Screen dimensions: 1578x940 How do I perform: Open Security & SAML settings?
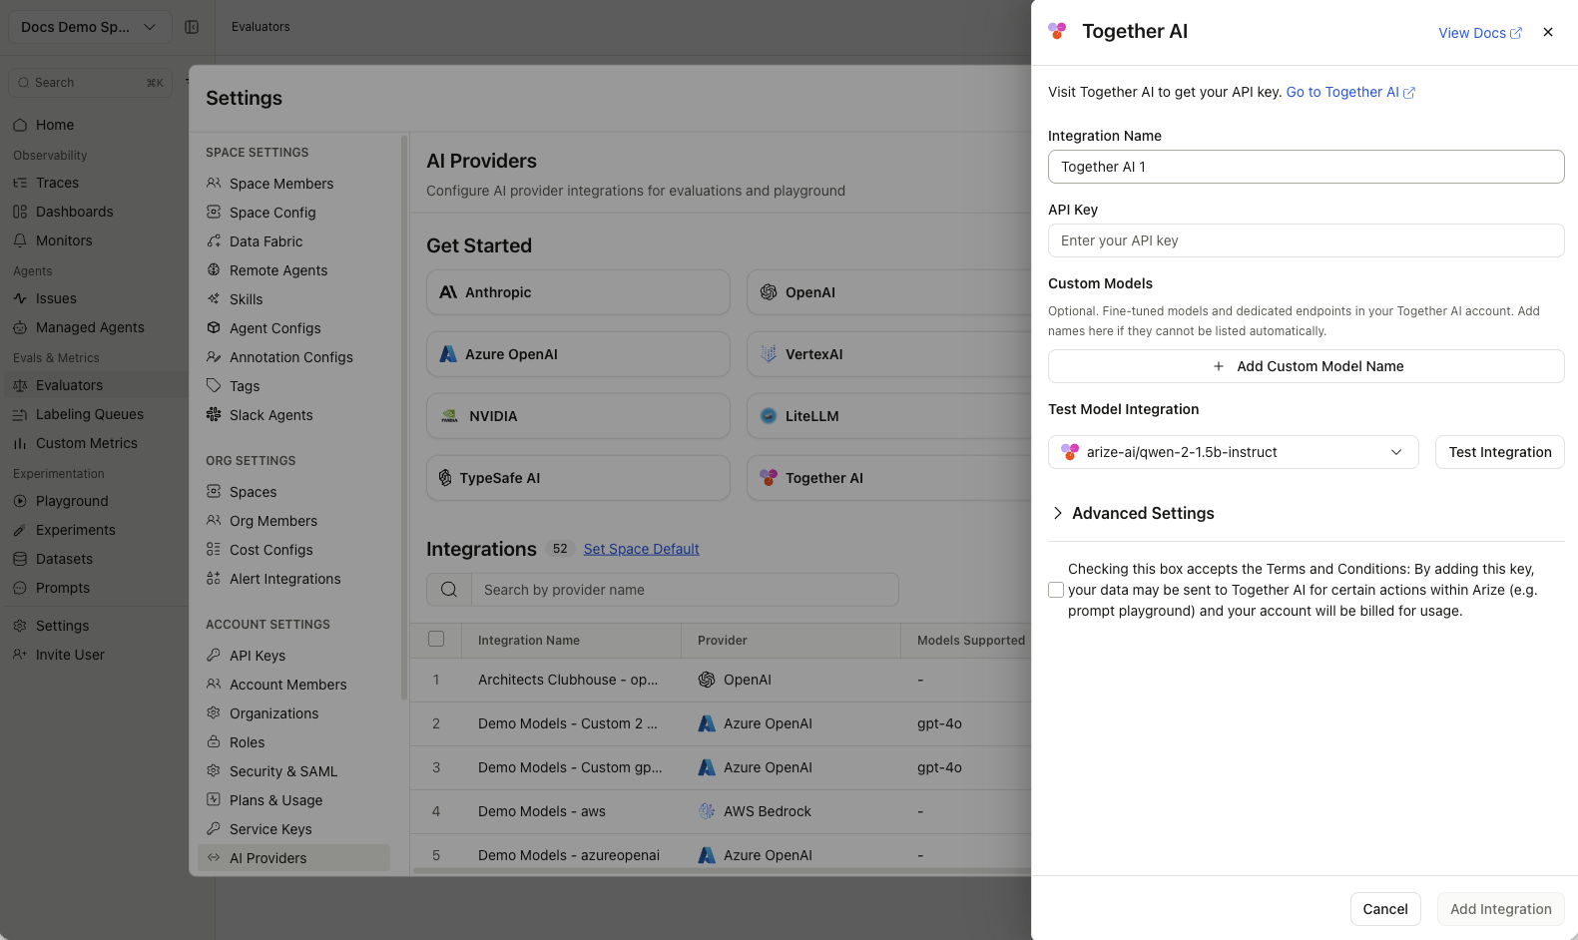(283, 771)
